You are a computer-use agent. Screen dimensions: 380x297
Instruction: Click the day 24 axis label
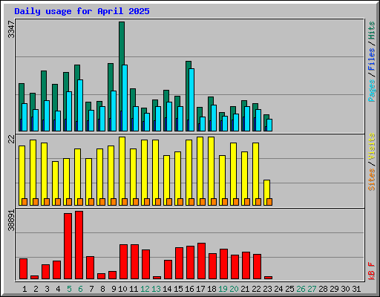(x=278, y=289)
